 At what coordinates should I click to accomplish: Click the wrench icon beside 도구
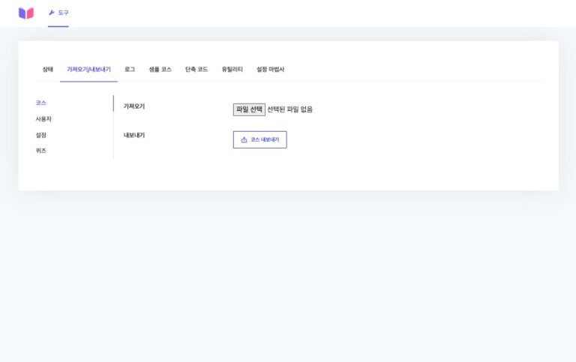[x=52, y=13]
